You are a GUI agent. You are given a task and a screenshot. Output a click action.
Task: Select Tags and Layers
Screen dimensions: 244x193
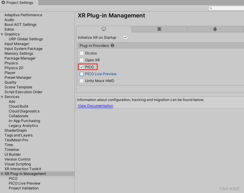[19, 135]
